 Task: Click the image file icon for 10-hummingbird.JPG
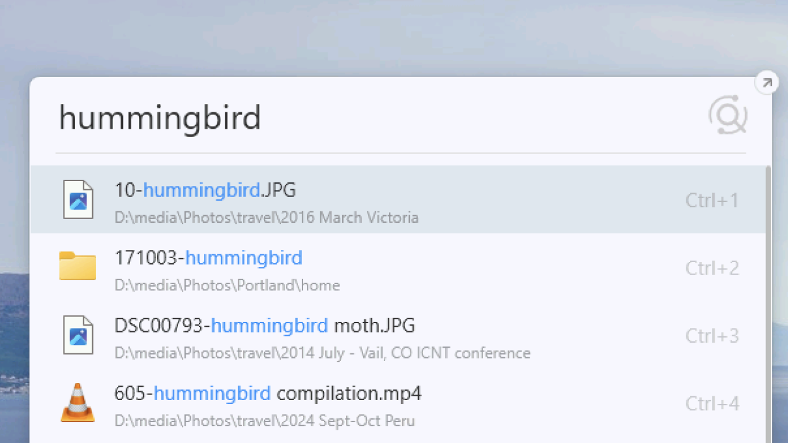(78, 199)
